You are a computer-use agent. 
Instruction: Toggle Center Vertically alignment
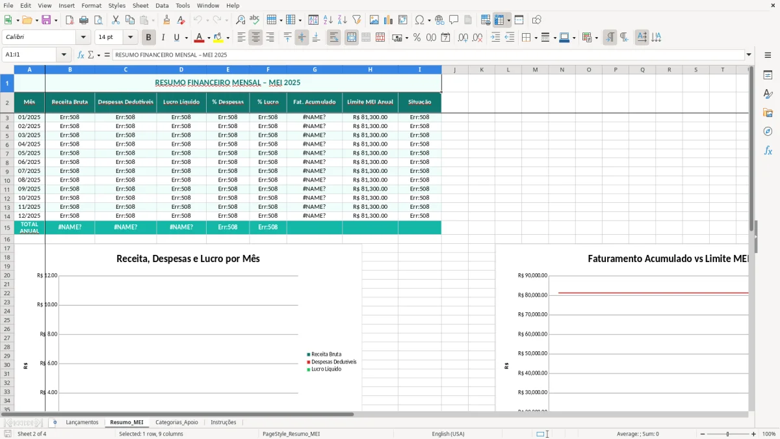tap(302, 38)
